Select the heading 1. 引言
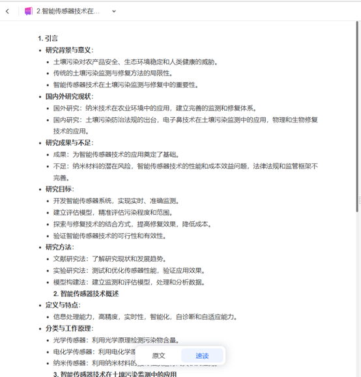 [48, 38]
